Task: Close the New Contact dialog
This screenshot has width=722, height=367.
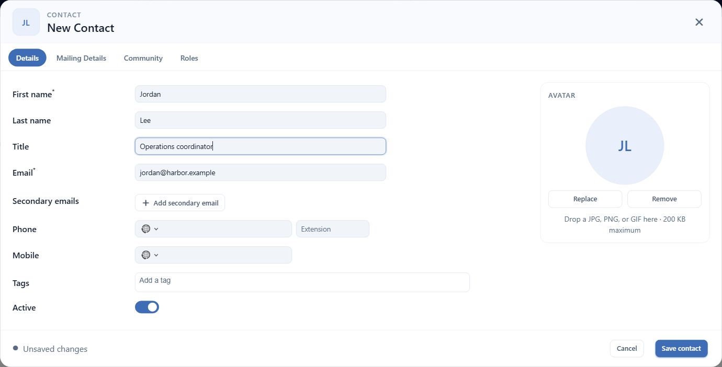Action: click(699, 22)
